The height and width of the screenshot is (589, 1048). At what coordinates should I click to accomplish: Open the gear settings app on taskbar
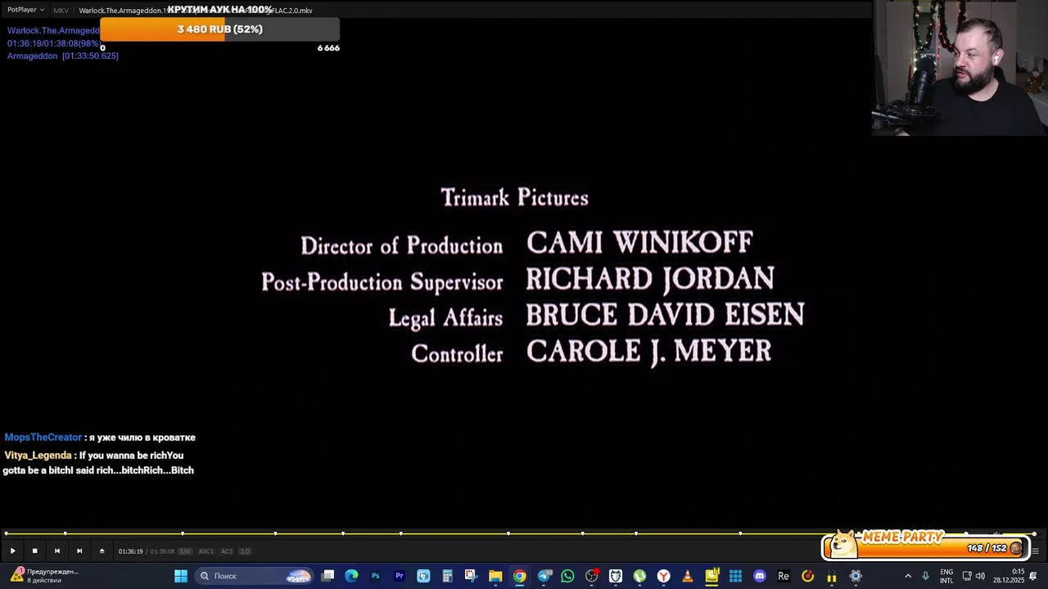[856, 576]
